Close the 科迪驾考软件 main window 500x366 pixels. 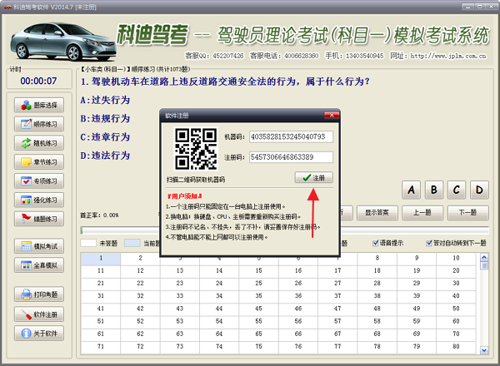tap(491, 7)
